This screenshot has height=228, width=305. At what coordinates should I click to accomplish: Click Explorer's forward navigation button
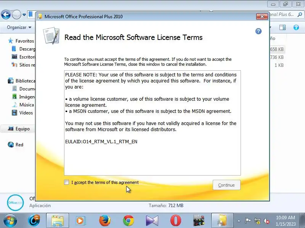pyautogui.click(x=16, y=14)
